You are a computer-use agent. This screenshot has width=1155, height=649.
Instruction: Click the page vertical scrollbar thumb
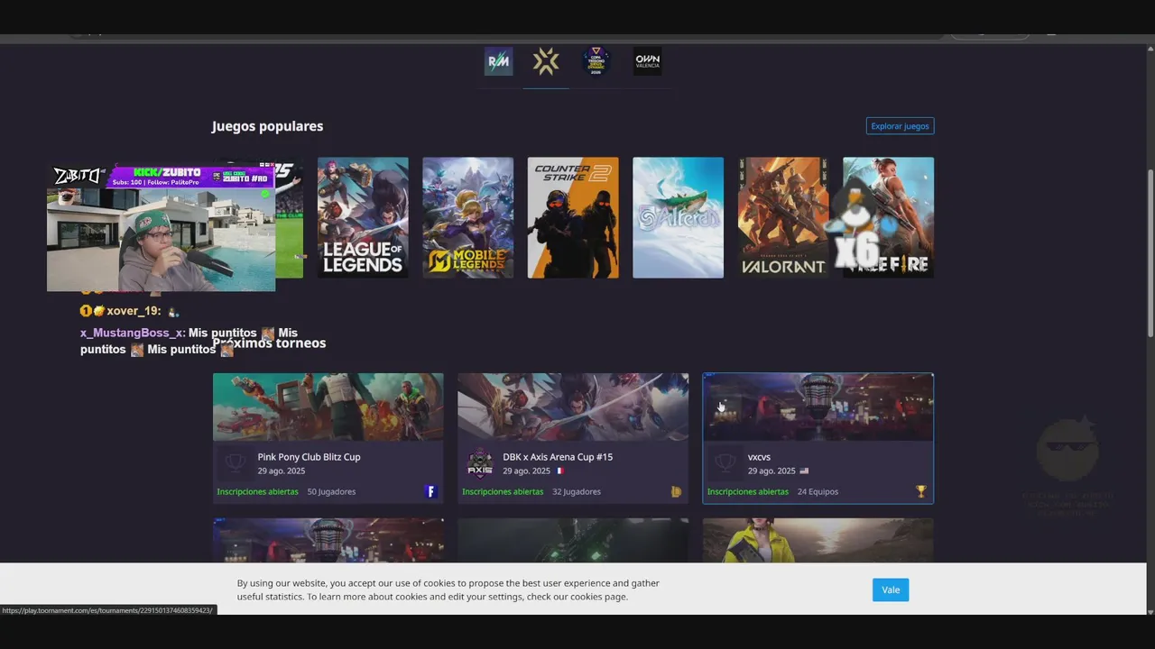pos(1150,252)
